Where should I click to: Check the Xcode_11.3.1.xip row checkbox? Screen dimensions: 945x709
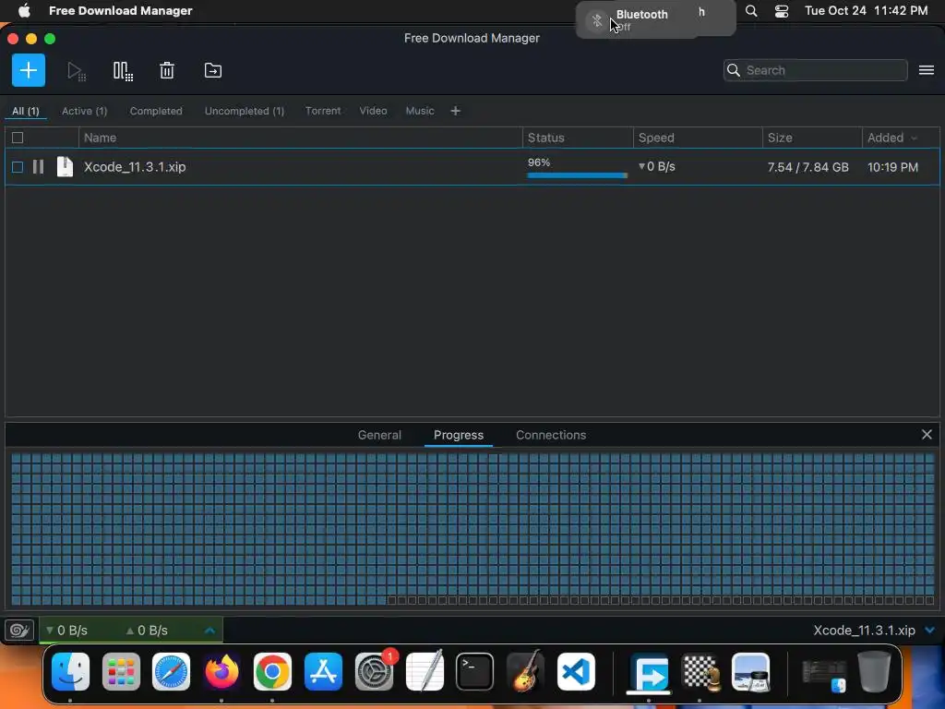tap(18, 167)
